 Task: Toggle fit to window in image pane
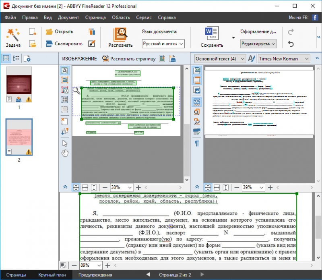coord(76,187)
